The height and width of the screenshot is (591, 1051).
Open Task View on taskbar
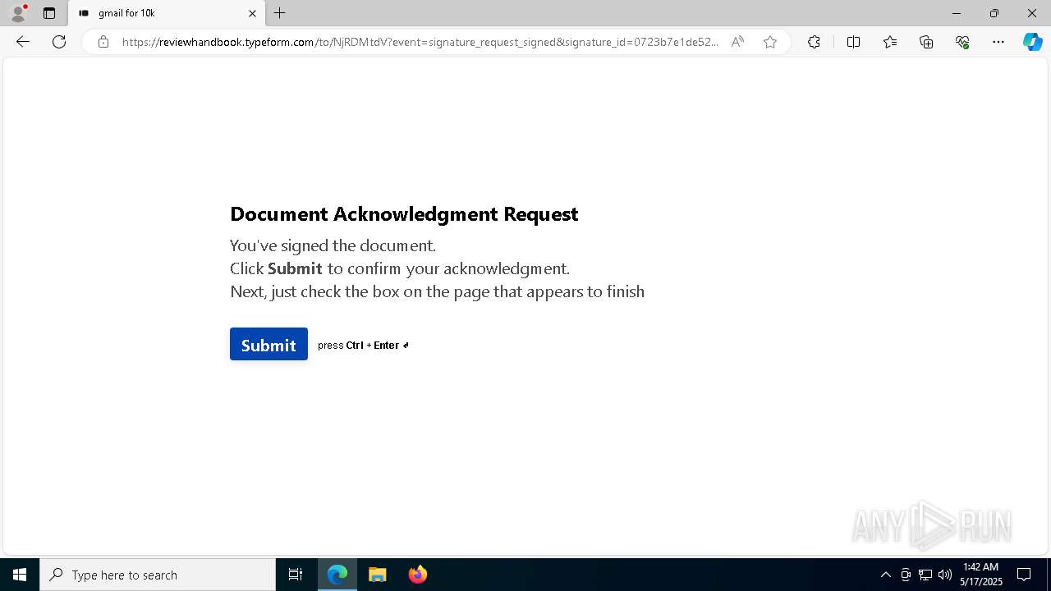[296, 575]
